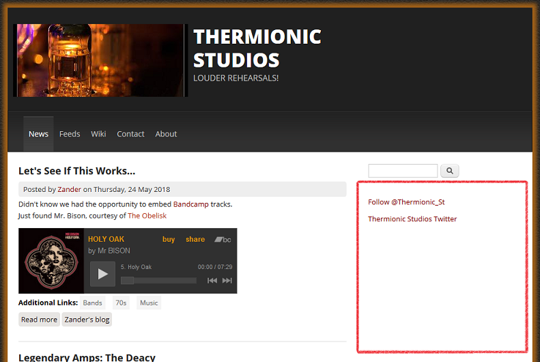The image size is (540, 362).
Task: Skip to next track in player
Action: (227, 280)
